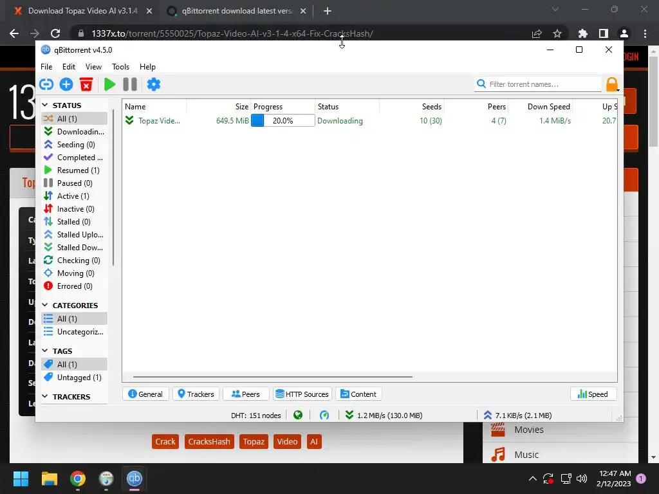The height and width of the screenshot is (494, 659).
Task: Open the Windows Start menu
Action: (x=21, y=479)
